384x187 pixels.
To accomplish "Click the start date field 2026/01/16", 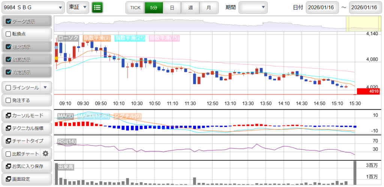I will (322, 7).
